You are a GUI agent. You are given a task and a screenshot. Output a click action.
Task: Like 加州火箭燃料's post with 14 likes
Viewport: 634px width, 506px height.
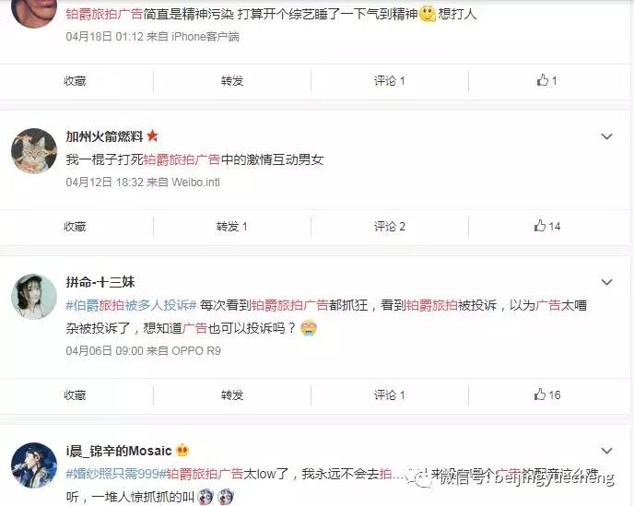(546, 226)
